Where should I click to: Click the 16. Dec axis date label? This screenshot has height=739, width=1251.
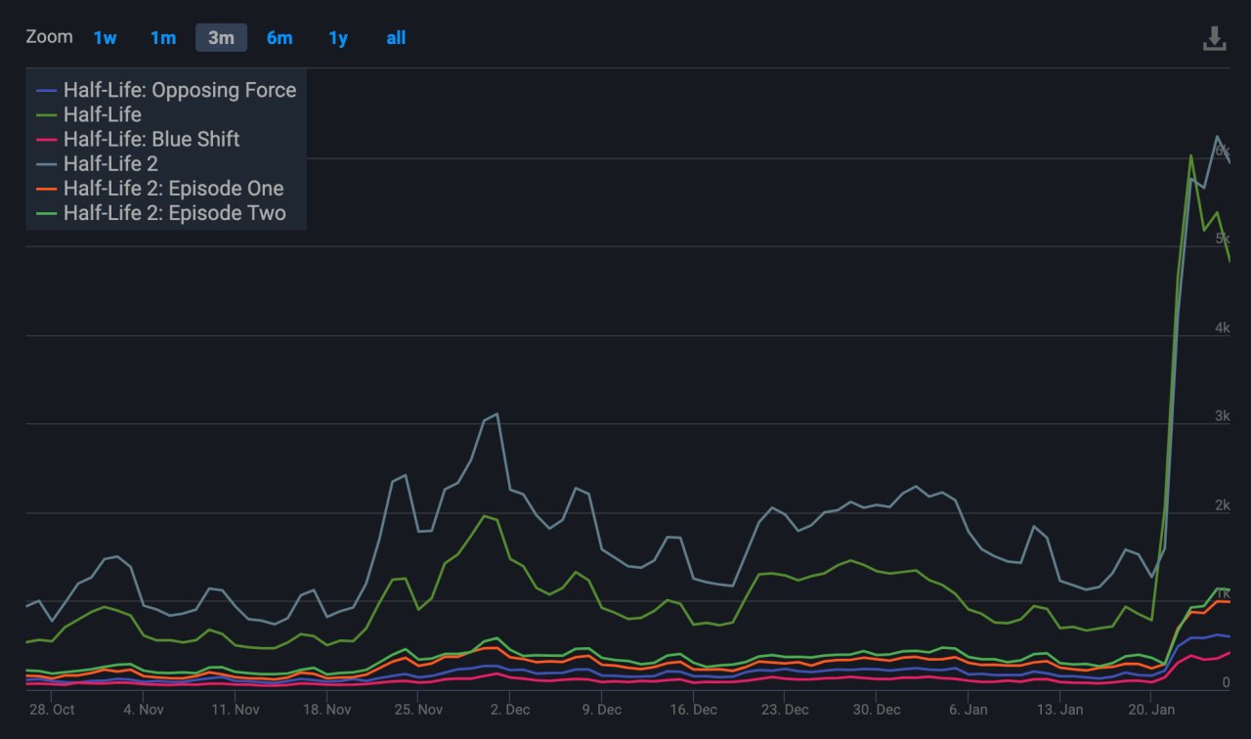693,710
